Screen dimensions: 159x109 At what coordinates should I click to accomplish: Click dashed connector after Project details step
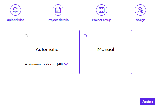point(80,12)
